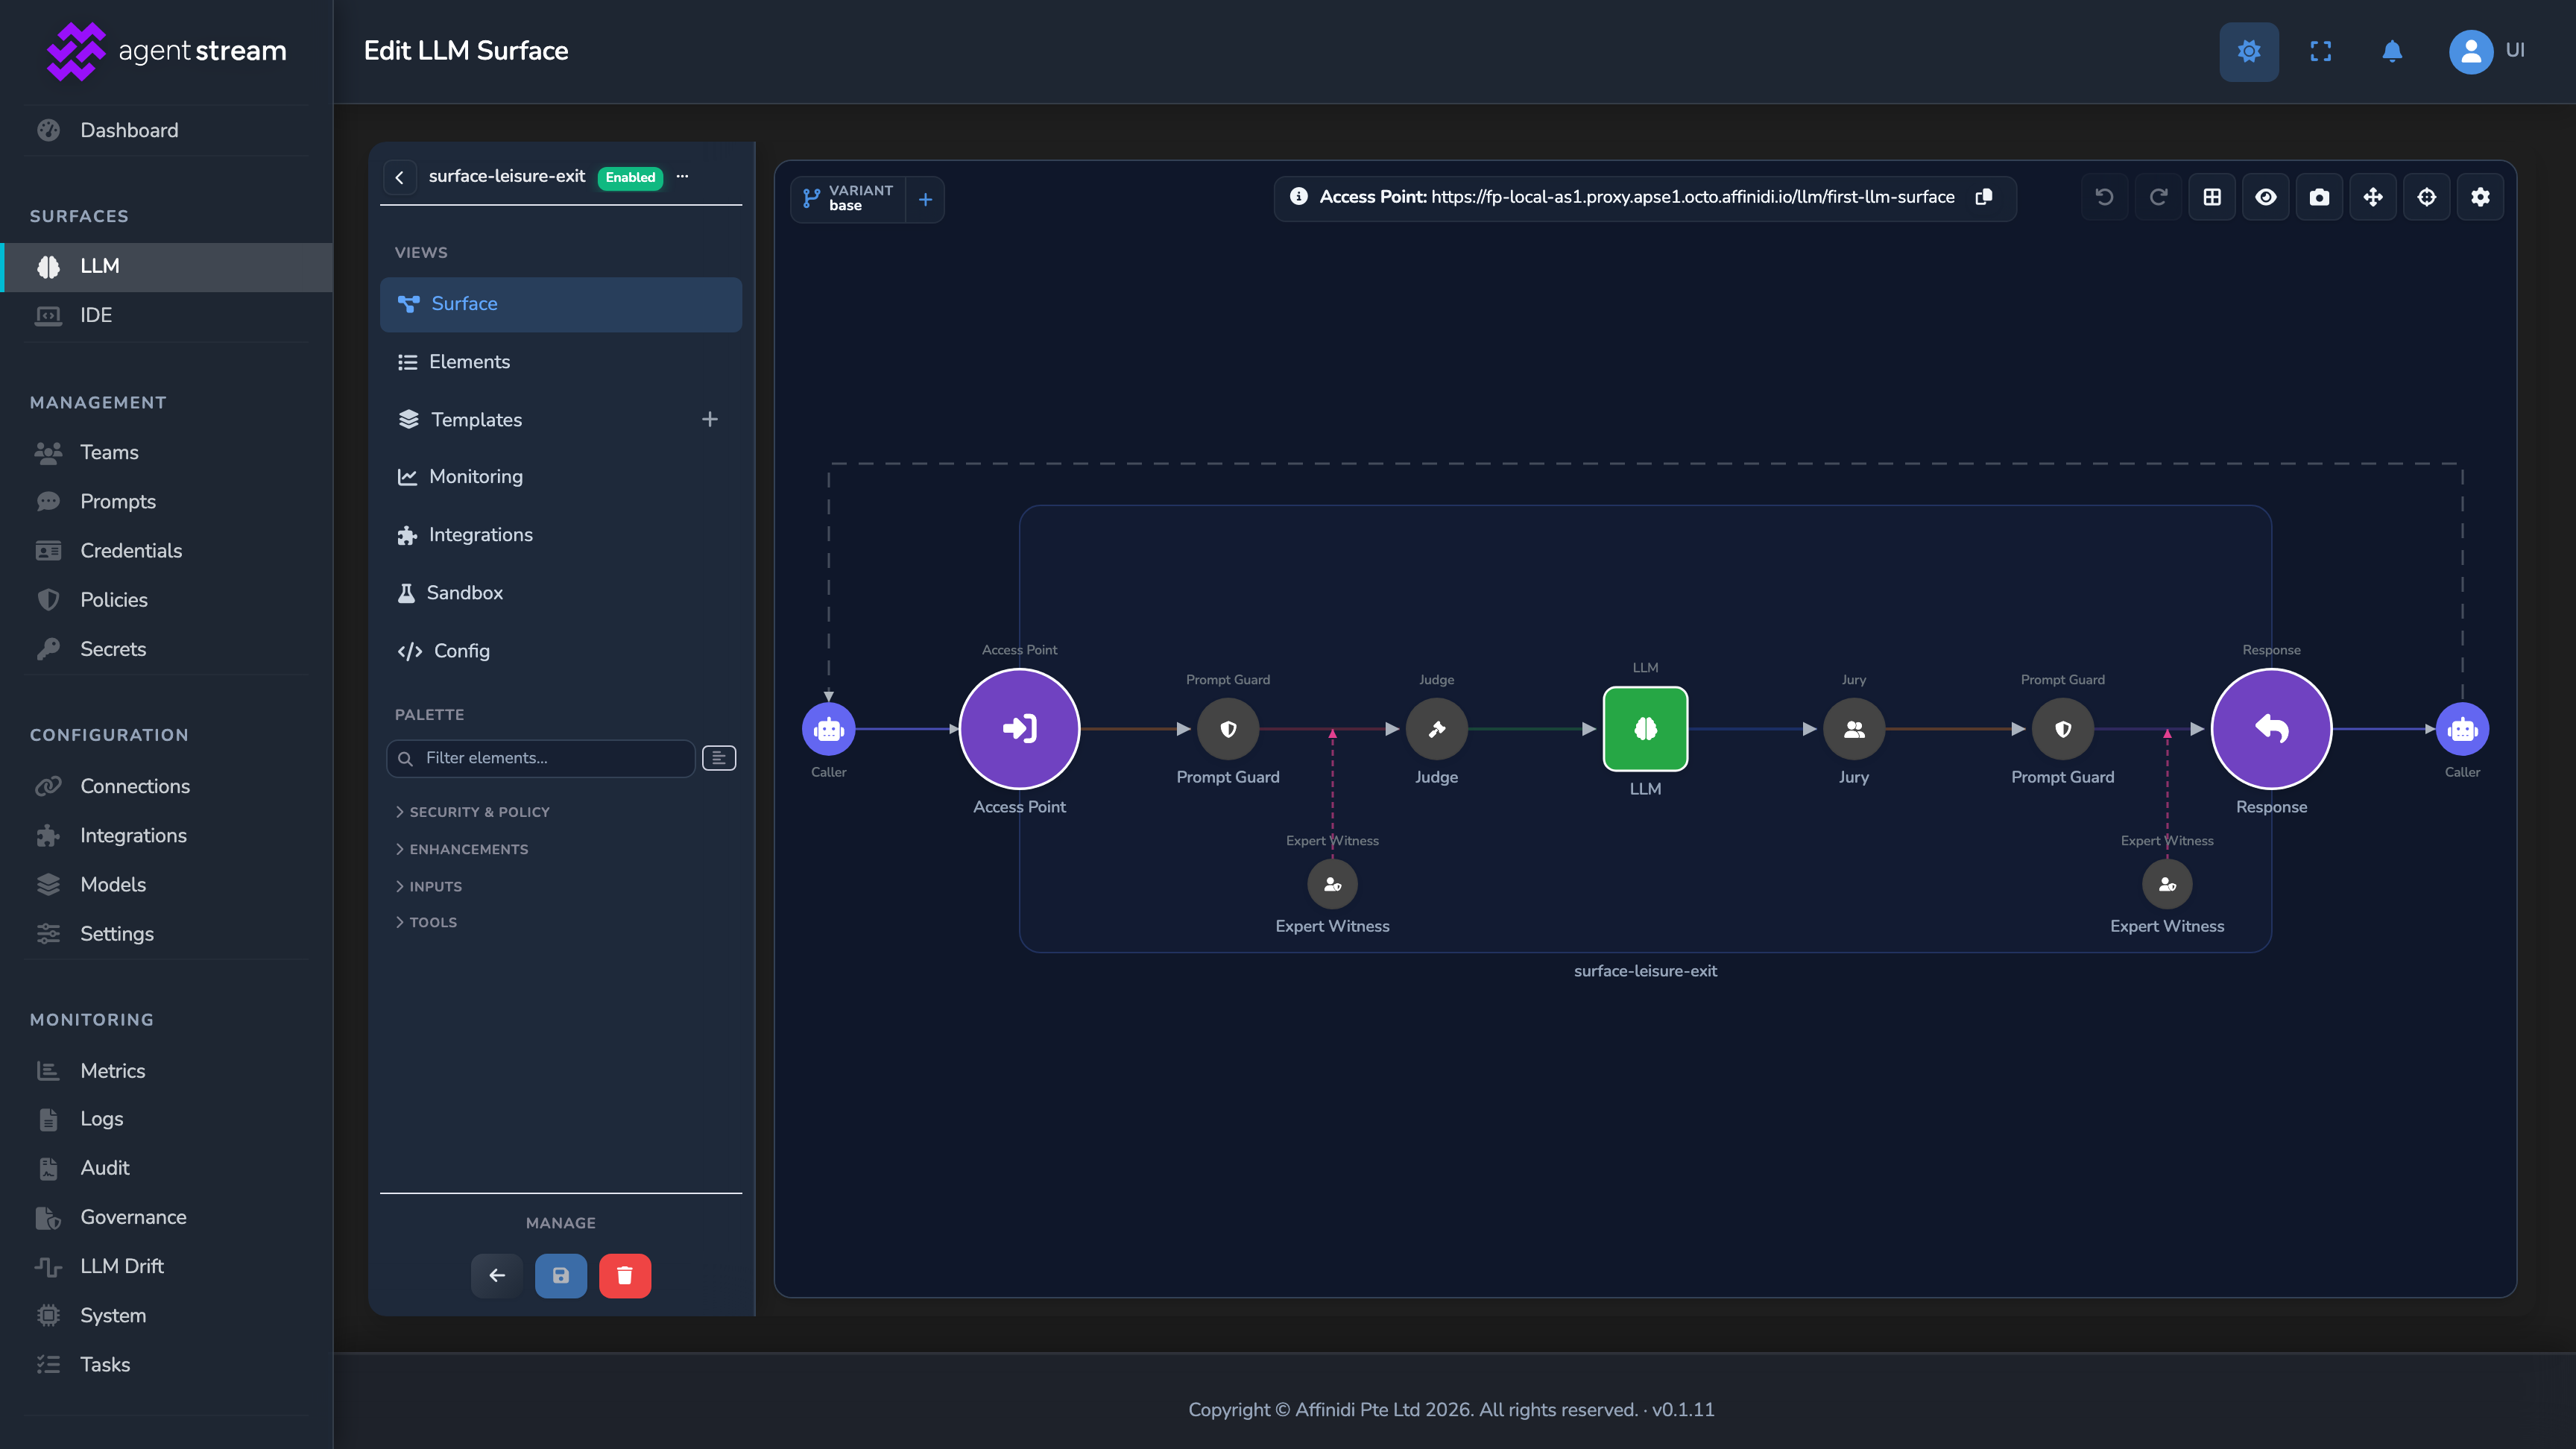This screenshot has width=2576, height=1449.
Task: Open Credentials page
Action: tap(166, 551)
